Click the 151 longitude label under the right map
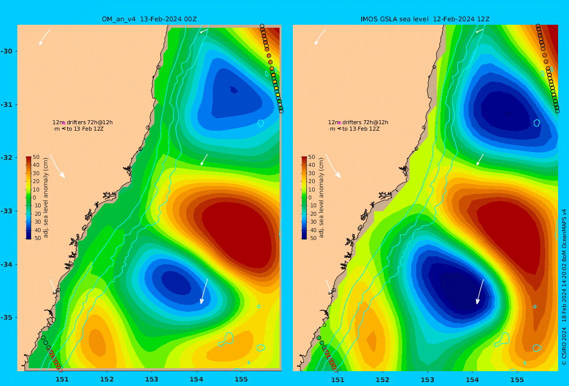 338,380
